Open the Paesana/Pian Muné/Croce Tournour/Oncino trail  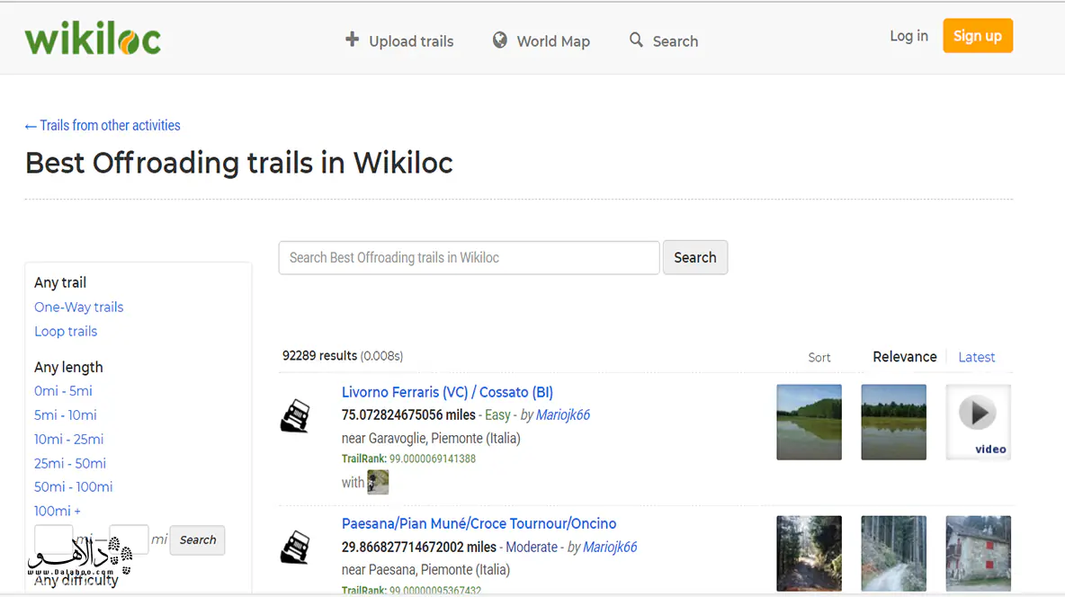(x=479, y=523)
